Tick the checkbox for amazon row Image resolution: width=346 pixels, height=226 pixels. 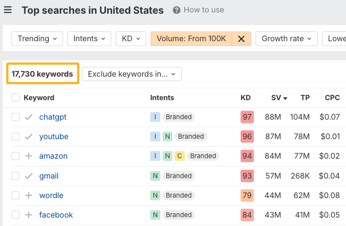16,156
